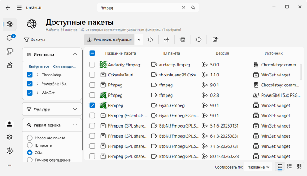The width and height of the screenshot is (307, 176).
Task: Uncheck the WinGet source checkbox
Action: pyautogui.click(x=30, y=93)
